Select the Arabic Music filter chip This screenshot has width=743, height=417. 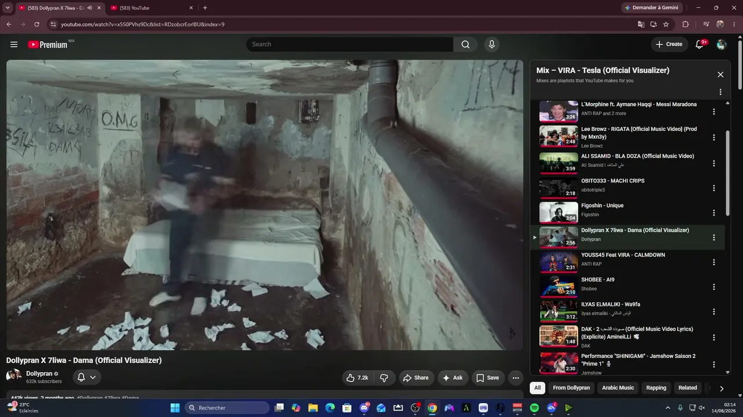click(x=618, y=388)
